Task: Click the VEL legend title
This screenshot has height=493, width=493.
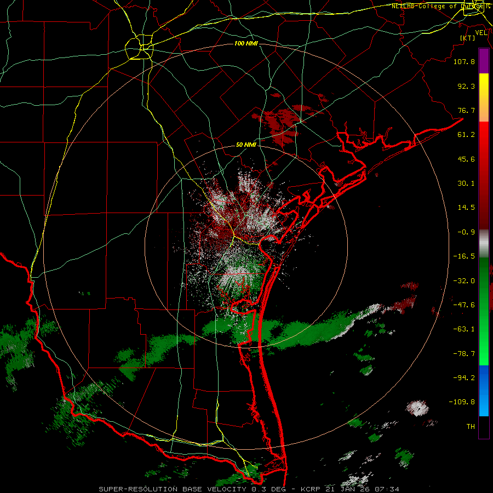Action: pyautogui.click(x=481, y=33)
